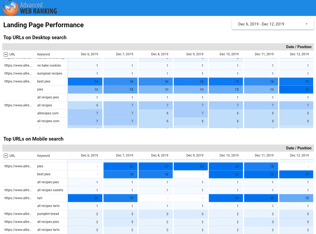Image resolution: width=316 pixels, height=234 pixels.
Task: Sort Desktop table by Keyword column header
Action: [x=43, y=54]
